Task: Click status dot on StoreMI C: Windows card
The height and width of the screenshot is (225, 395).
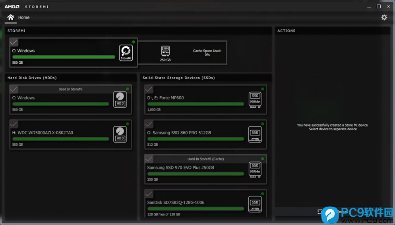Action: click(134, 42)
